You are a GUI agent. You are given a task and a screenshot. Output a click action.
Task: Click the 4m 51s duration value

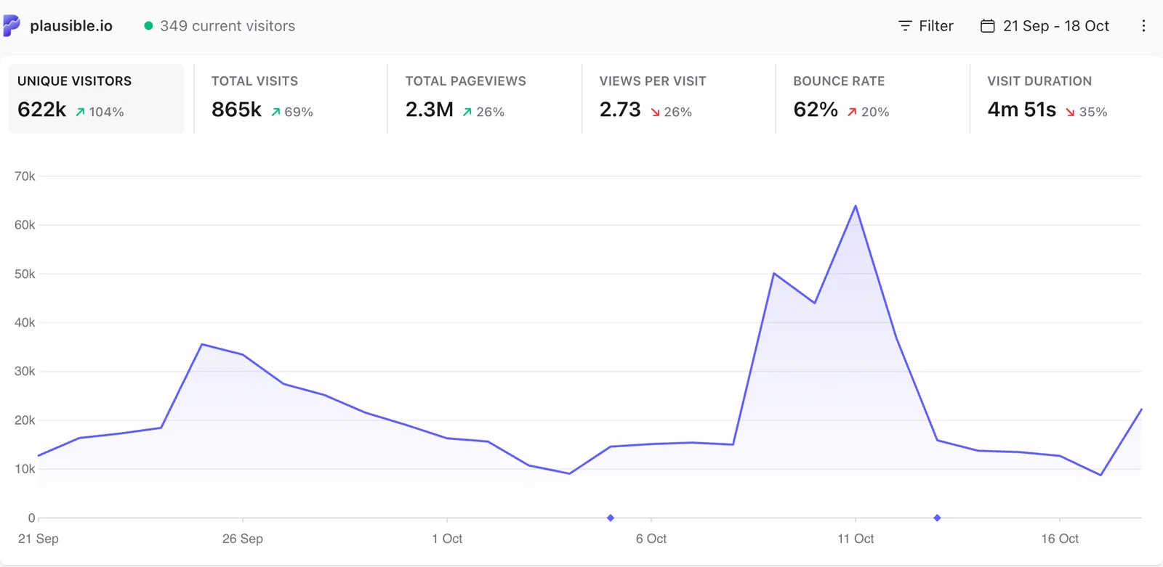1022,110
